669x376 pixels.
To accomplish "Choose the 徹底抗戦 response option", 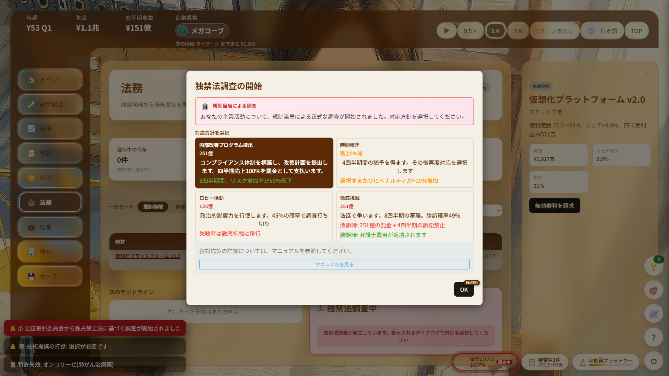I will [405, 216].
